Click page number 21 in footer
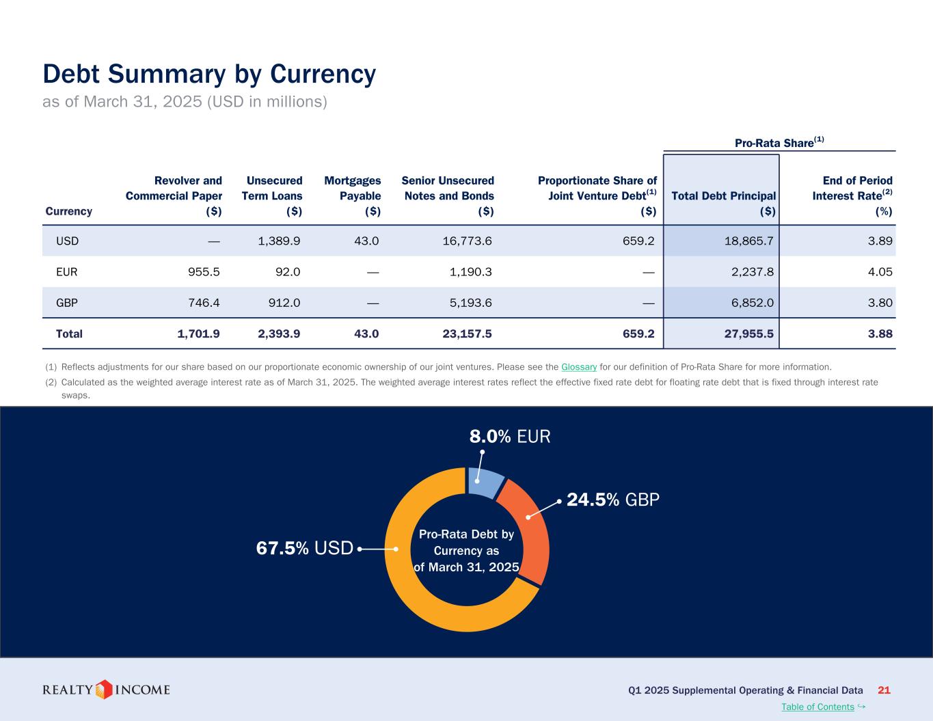This screenshot has height=721, width=933. 883,690
